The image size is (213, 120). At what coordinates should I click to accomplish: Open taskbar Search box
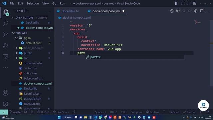coord(68,117)
